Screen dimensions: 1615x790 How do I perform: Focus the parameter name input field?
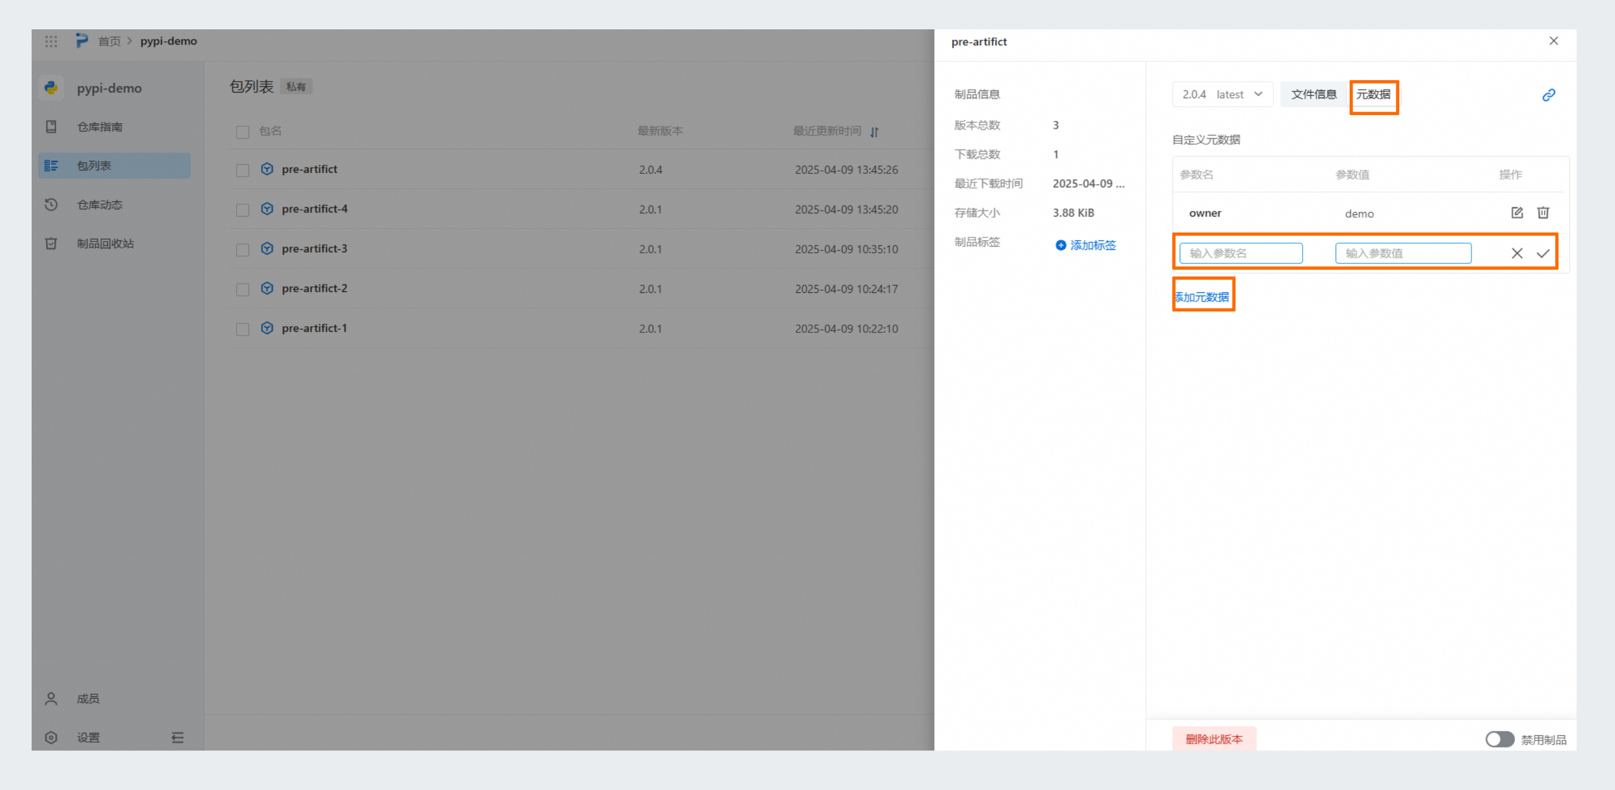coord(1240,254)
